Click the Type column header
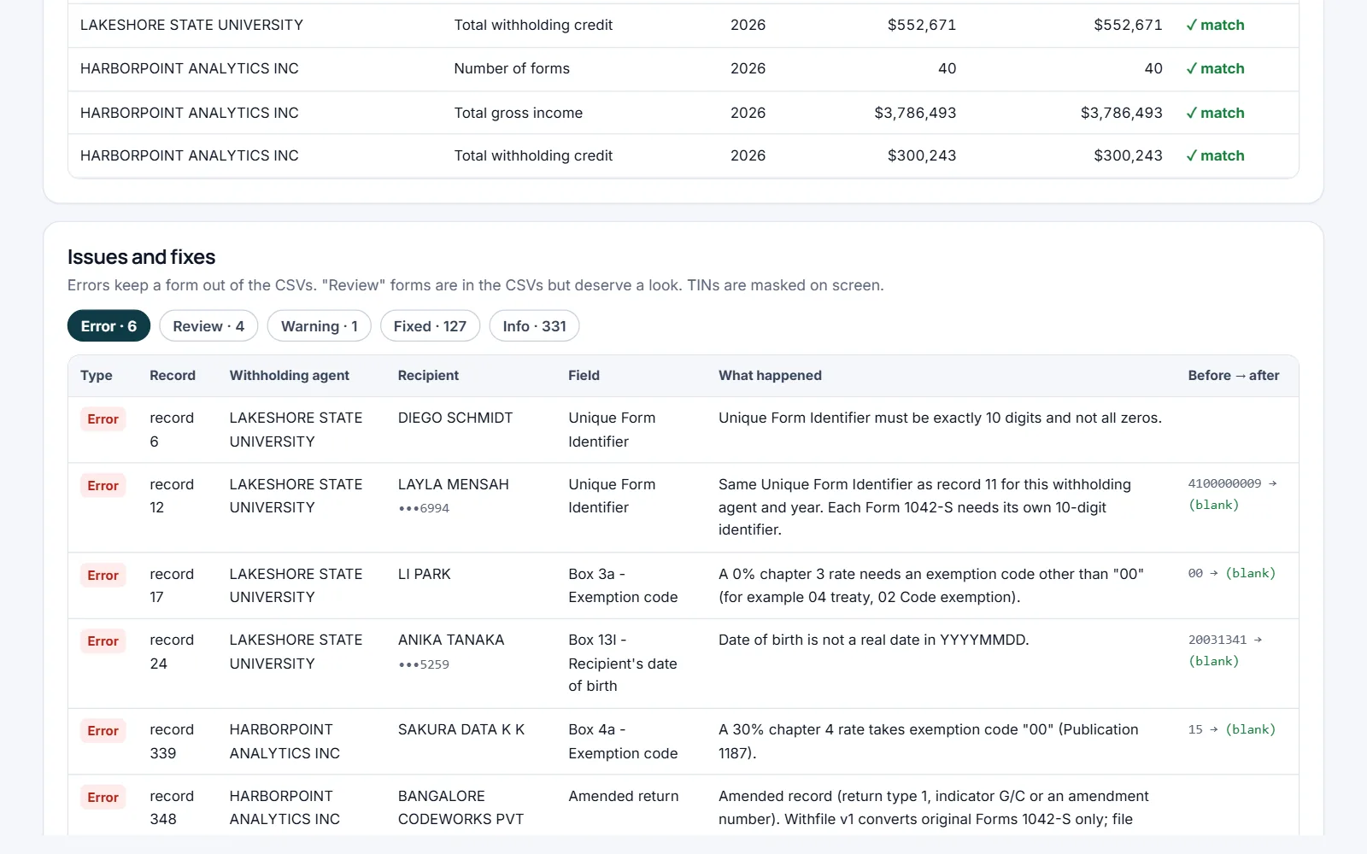 tap(97, 376)
